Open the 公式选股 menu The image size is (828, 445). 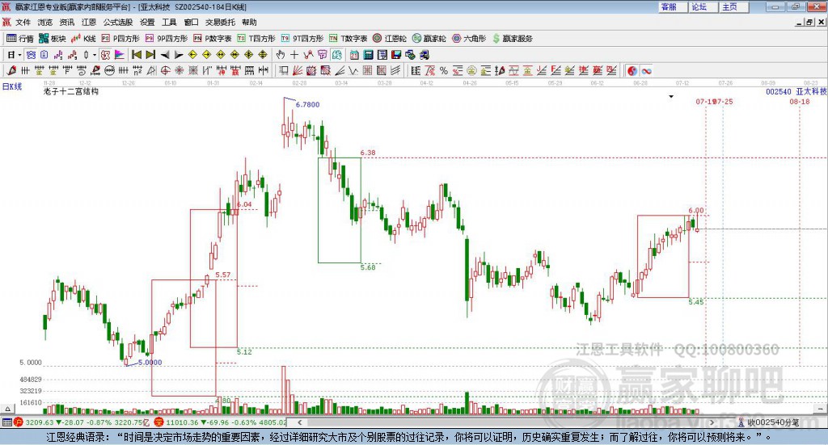click(117, 22)
